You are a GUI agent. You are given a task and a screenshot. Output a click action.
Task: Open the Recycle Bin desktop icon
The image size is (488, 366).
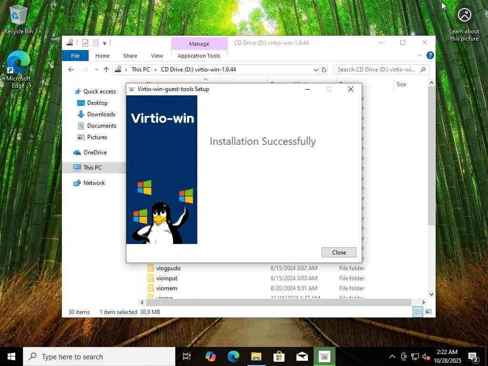pyautogui.click(x=19, y=20)
